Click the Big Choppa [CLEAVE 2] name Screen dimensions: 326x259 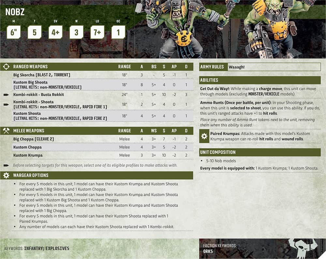tap(34, 139)
